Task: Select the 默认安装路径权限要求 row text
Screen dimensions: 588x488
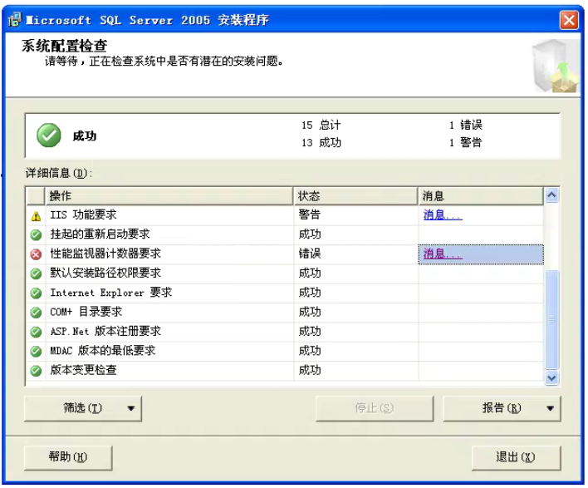Action: pos(105,274)
